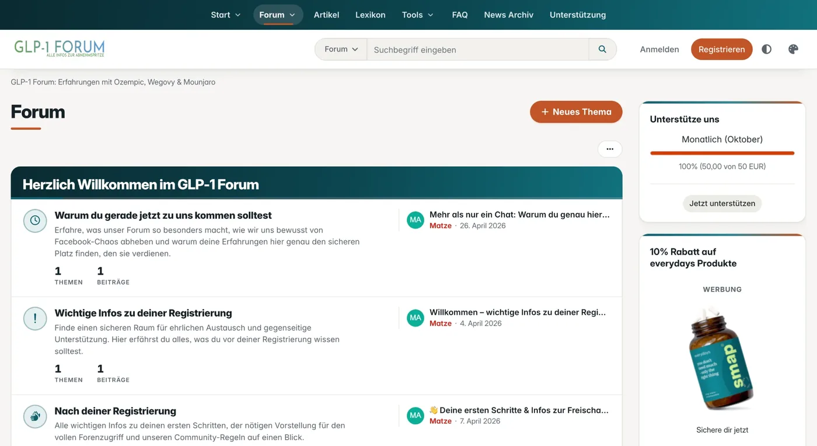Image resolution: width=817 pixels, height=446 pixels.
Task: Open the three-dots more options button
Action: coord(610,149)
